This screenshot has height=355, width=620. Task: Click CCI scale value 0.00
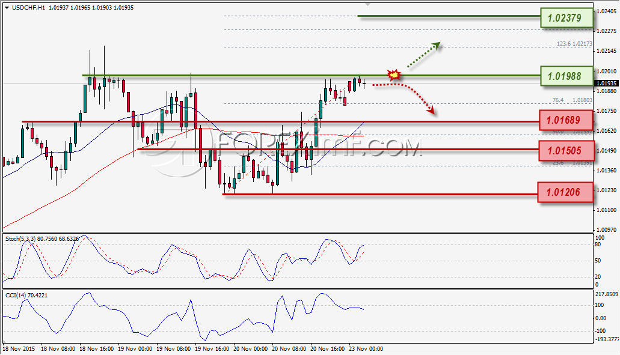coord(600,318)
